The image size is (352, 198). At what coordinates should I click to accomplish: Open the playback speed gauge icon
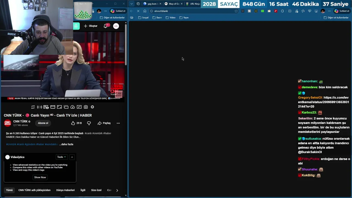pyautogui.click(x=73, y=107)
